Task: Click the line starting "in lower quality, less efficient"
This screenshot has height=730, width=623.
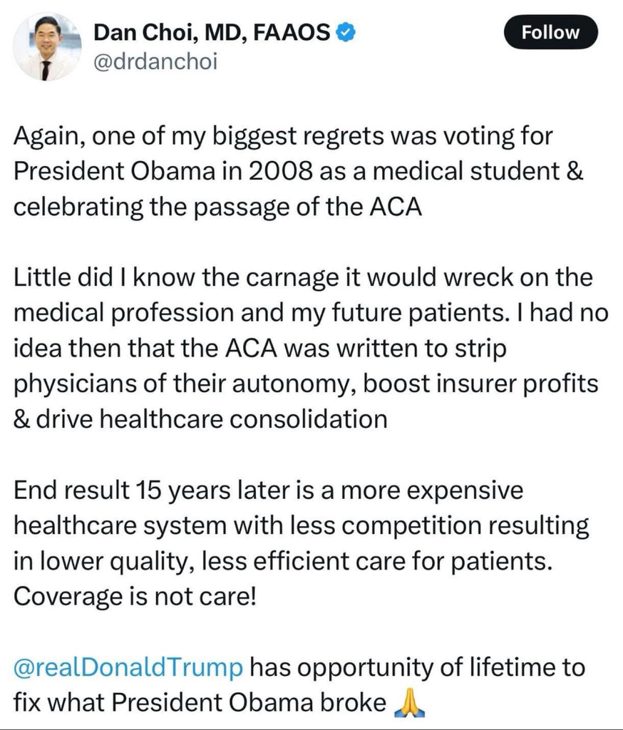Action: pyautogui.click(x=283, y=561)
